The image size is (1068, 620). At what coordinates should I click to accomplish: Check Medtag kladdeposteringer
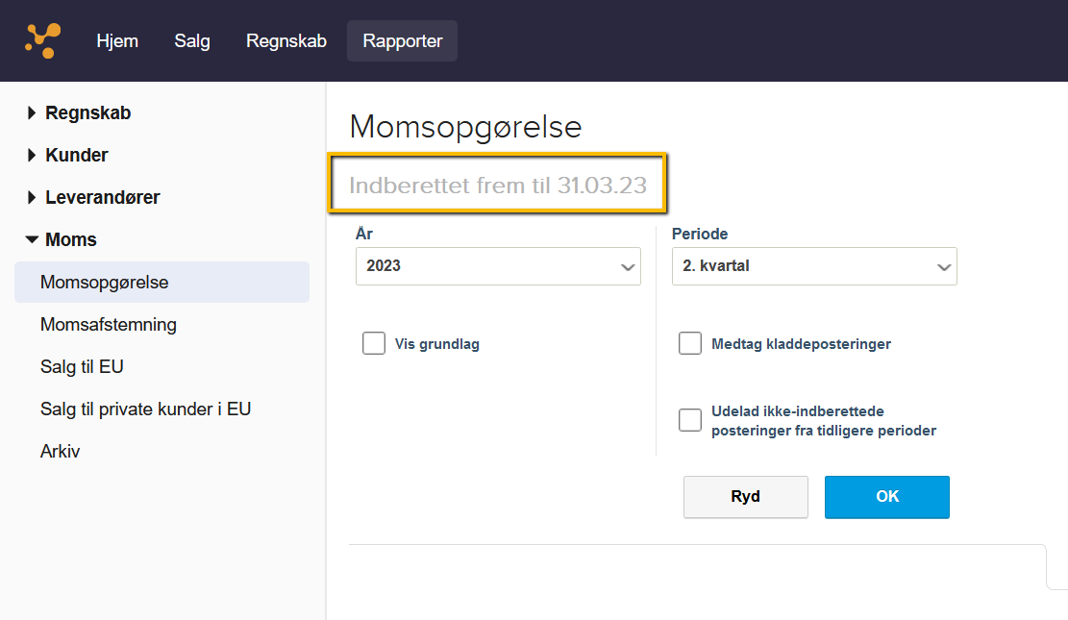point(690,342)
